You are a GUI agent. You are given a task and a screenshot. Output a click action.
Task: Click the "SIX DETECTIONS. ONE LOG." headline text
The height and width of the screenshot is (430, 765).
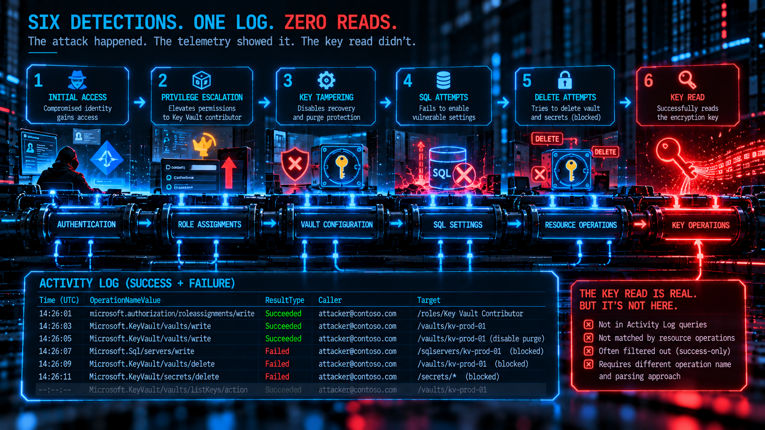pyautogui.click(x=152, y=22)
